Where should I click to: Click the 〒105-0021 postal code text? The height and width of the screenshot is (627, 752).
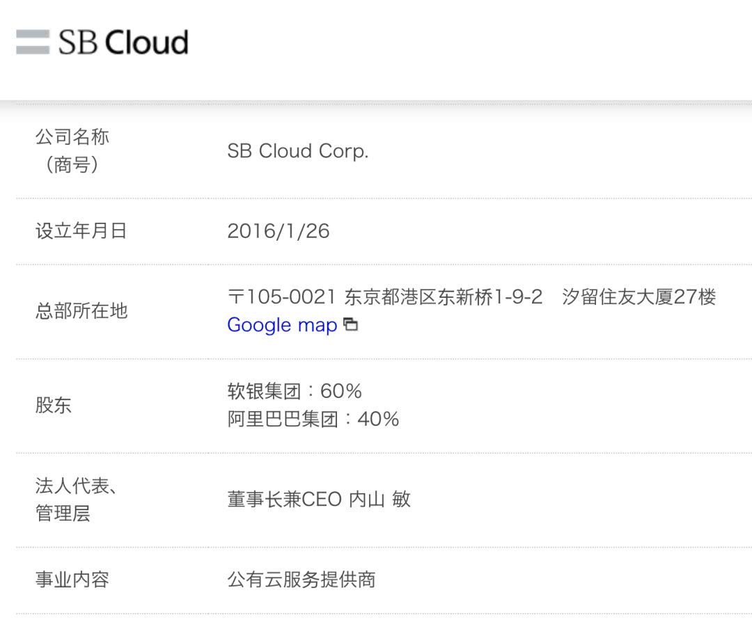click(282, 297)
